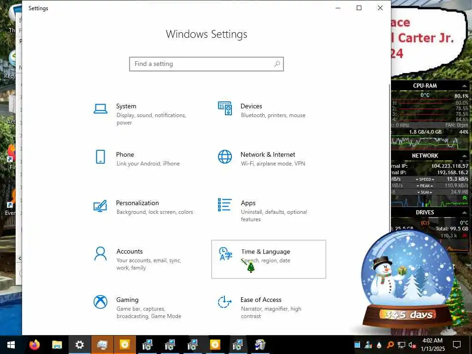Open the Gaming Xbox icon

pyautogui.click(x=100, y=301)
